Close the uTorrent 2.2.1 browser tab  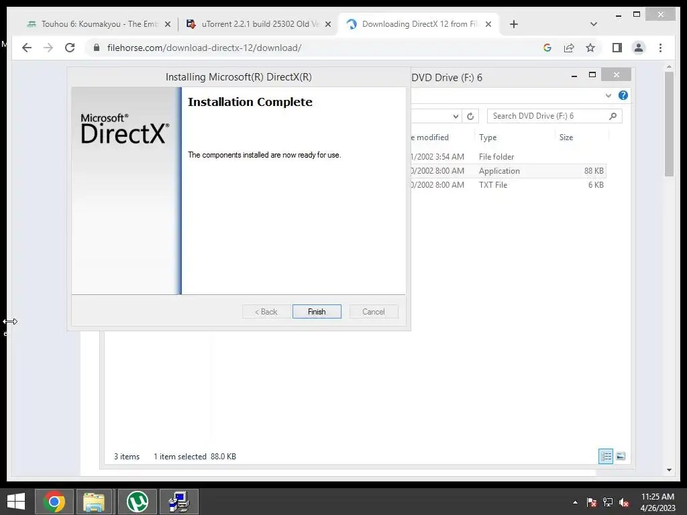327,25
